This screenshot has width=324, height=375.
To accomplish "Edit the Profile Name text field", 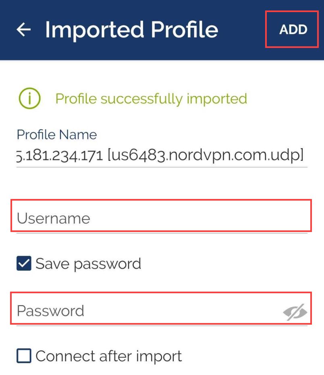I will [161, 155].
